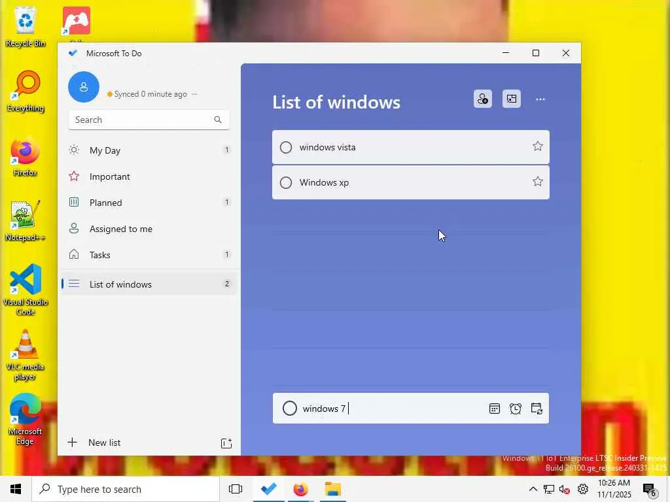This screenshot has width=670, height=502.
Task: Click the network tray icon
Action: 549,489
